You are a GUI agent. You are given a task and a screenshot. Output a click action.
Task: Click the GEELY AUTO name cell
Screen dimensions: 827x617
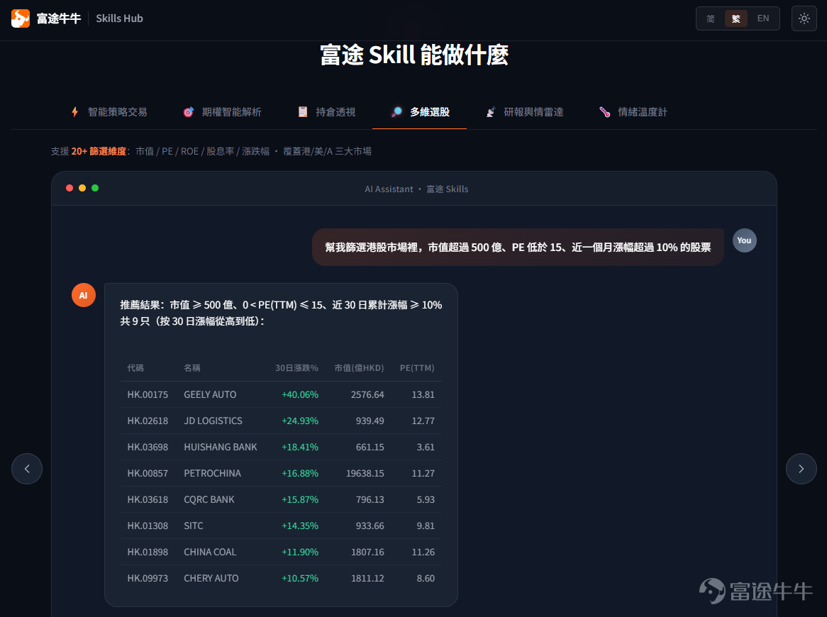(210, 394)
